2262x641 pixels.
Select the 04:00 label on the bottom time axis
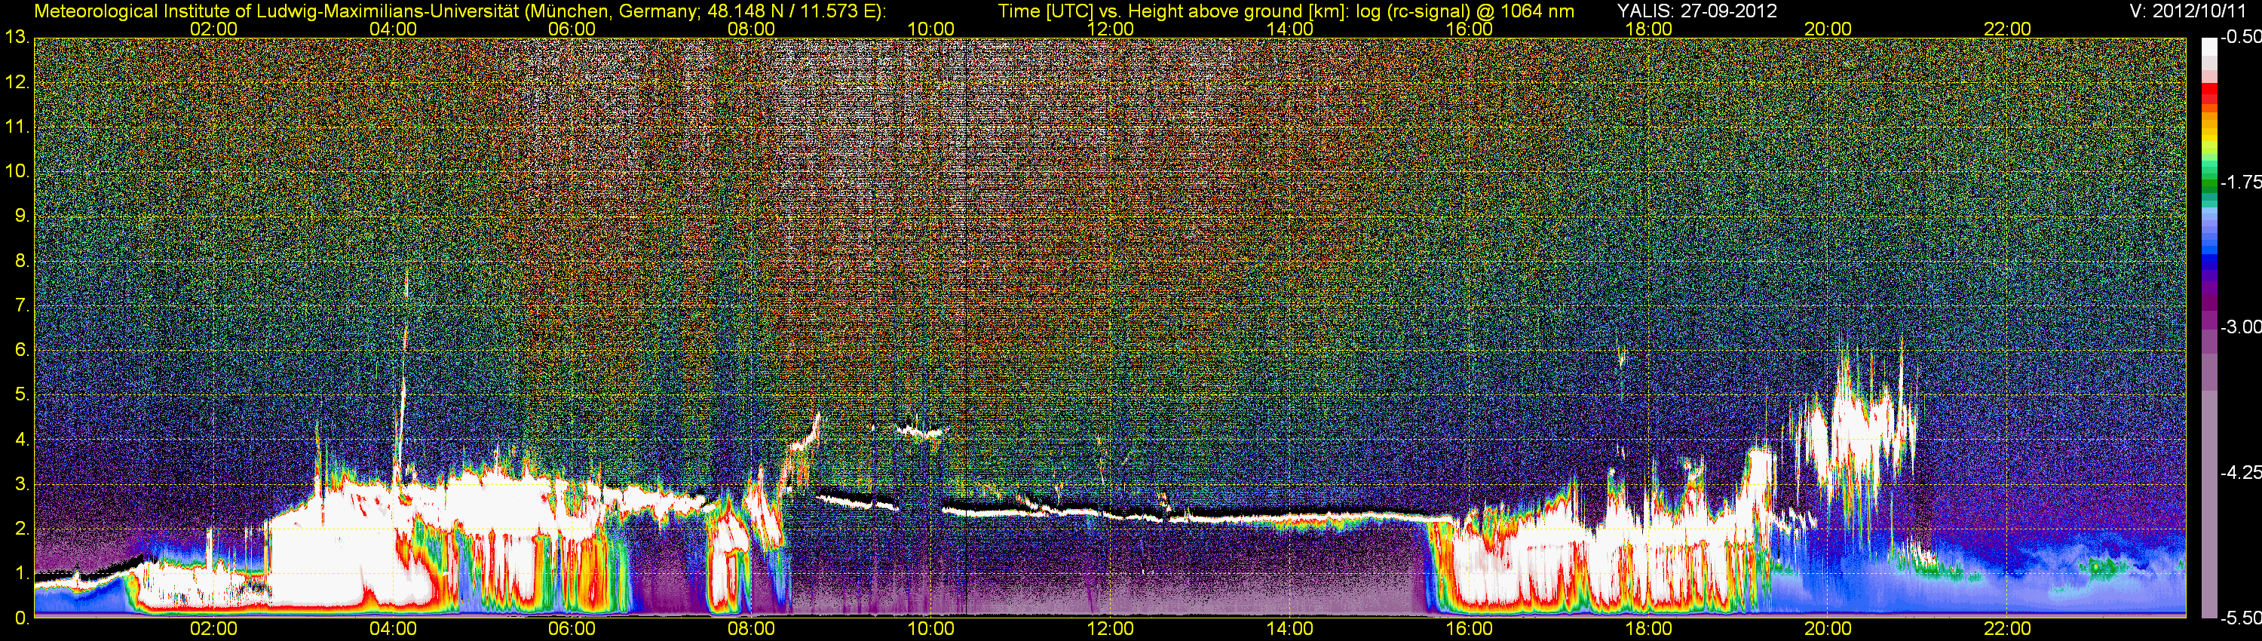pyautogui.click(x=393, y=629)
